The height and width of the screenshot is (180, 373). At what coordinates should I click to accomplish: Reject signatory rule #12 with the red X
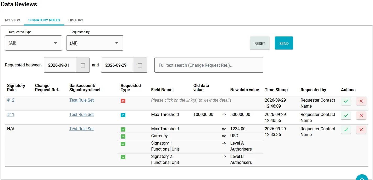coord(361,101)
